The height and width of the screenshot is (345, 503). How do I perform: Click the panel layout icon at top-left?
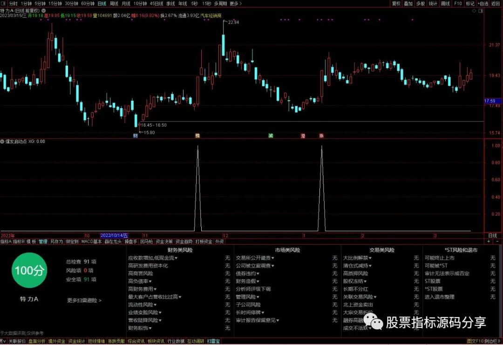(x=3, y=4)
